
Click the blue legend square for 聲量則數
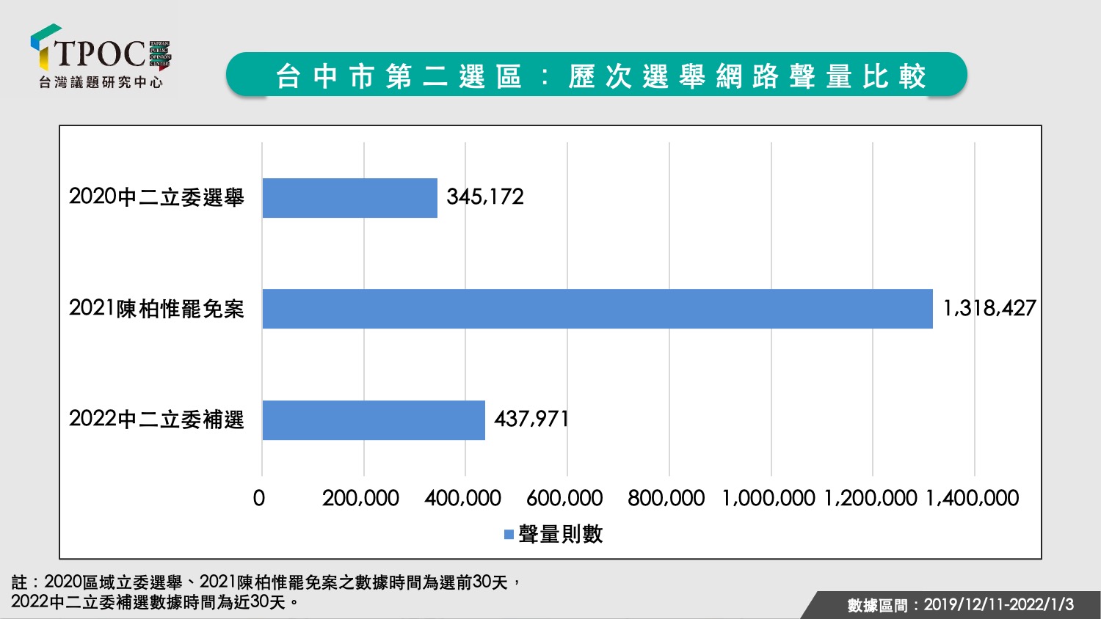pyautogui.click(x=509, y=535)
